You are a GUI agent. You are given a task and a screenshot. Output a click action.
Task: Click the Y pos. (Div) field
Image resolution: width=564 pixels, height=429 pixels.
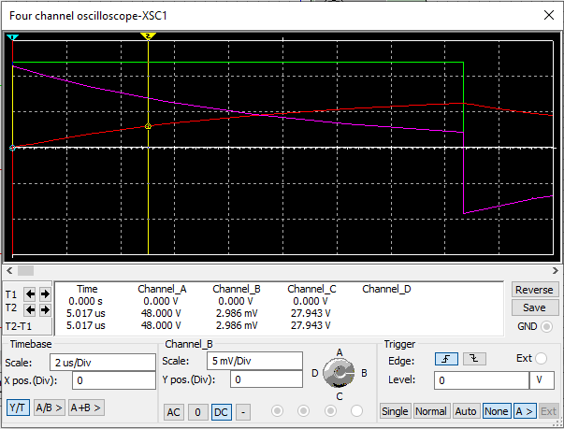(x=267, y=379)
